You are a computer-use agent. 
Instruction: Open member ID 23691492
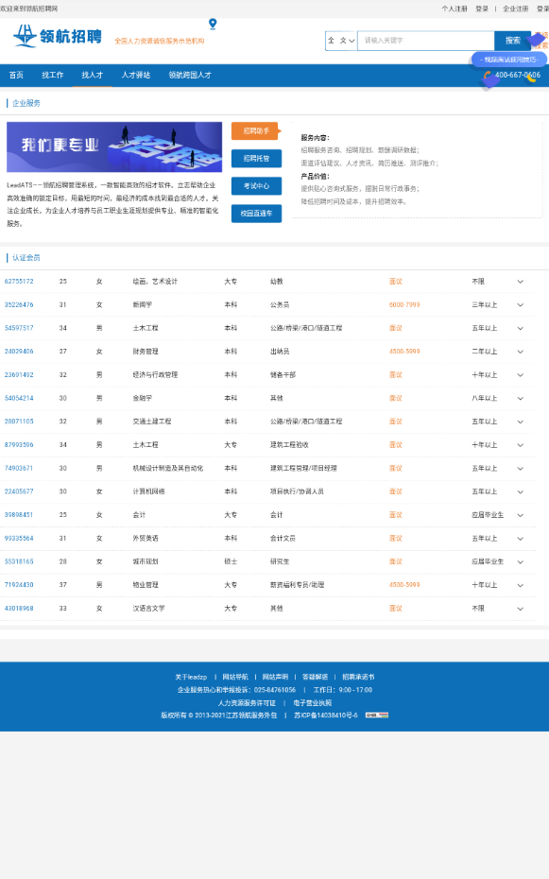(x=19, y=375)
